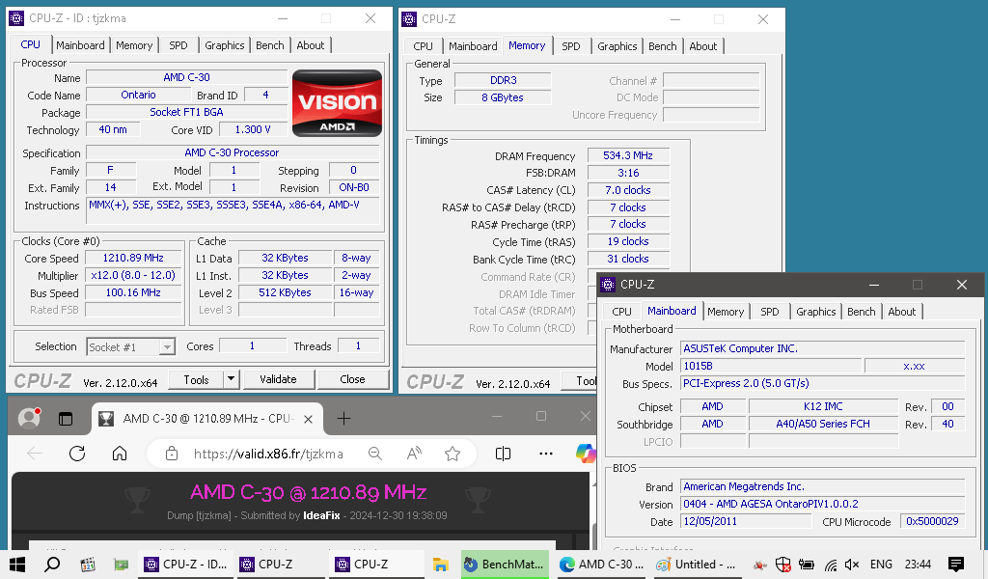
Task: Switch to CPU tab in the DDR3 memory CPU-Z window
Action: (x=423, y=46)
